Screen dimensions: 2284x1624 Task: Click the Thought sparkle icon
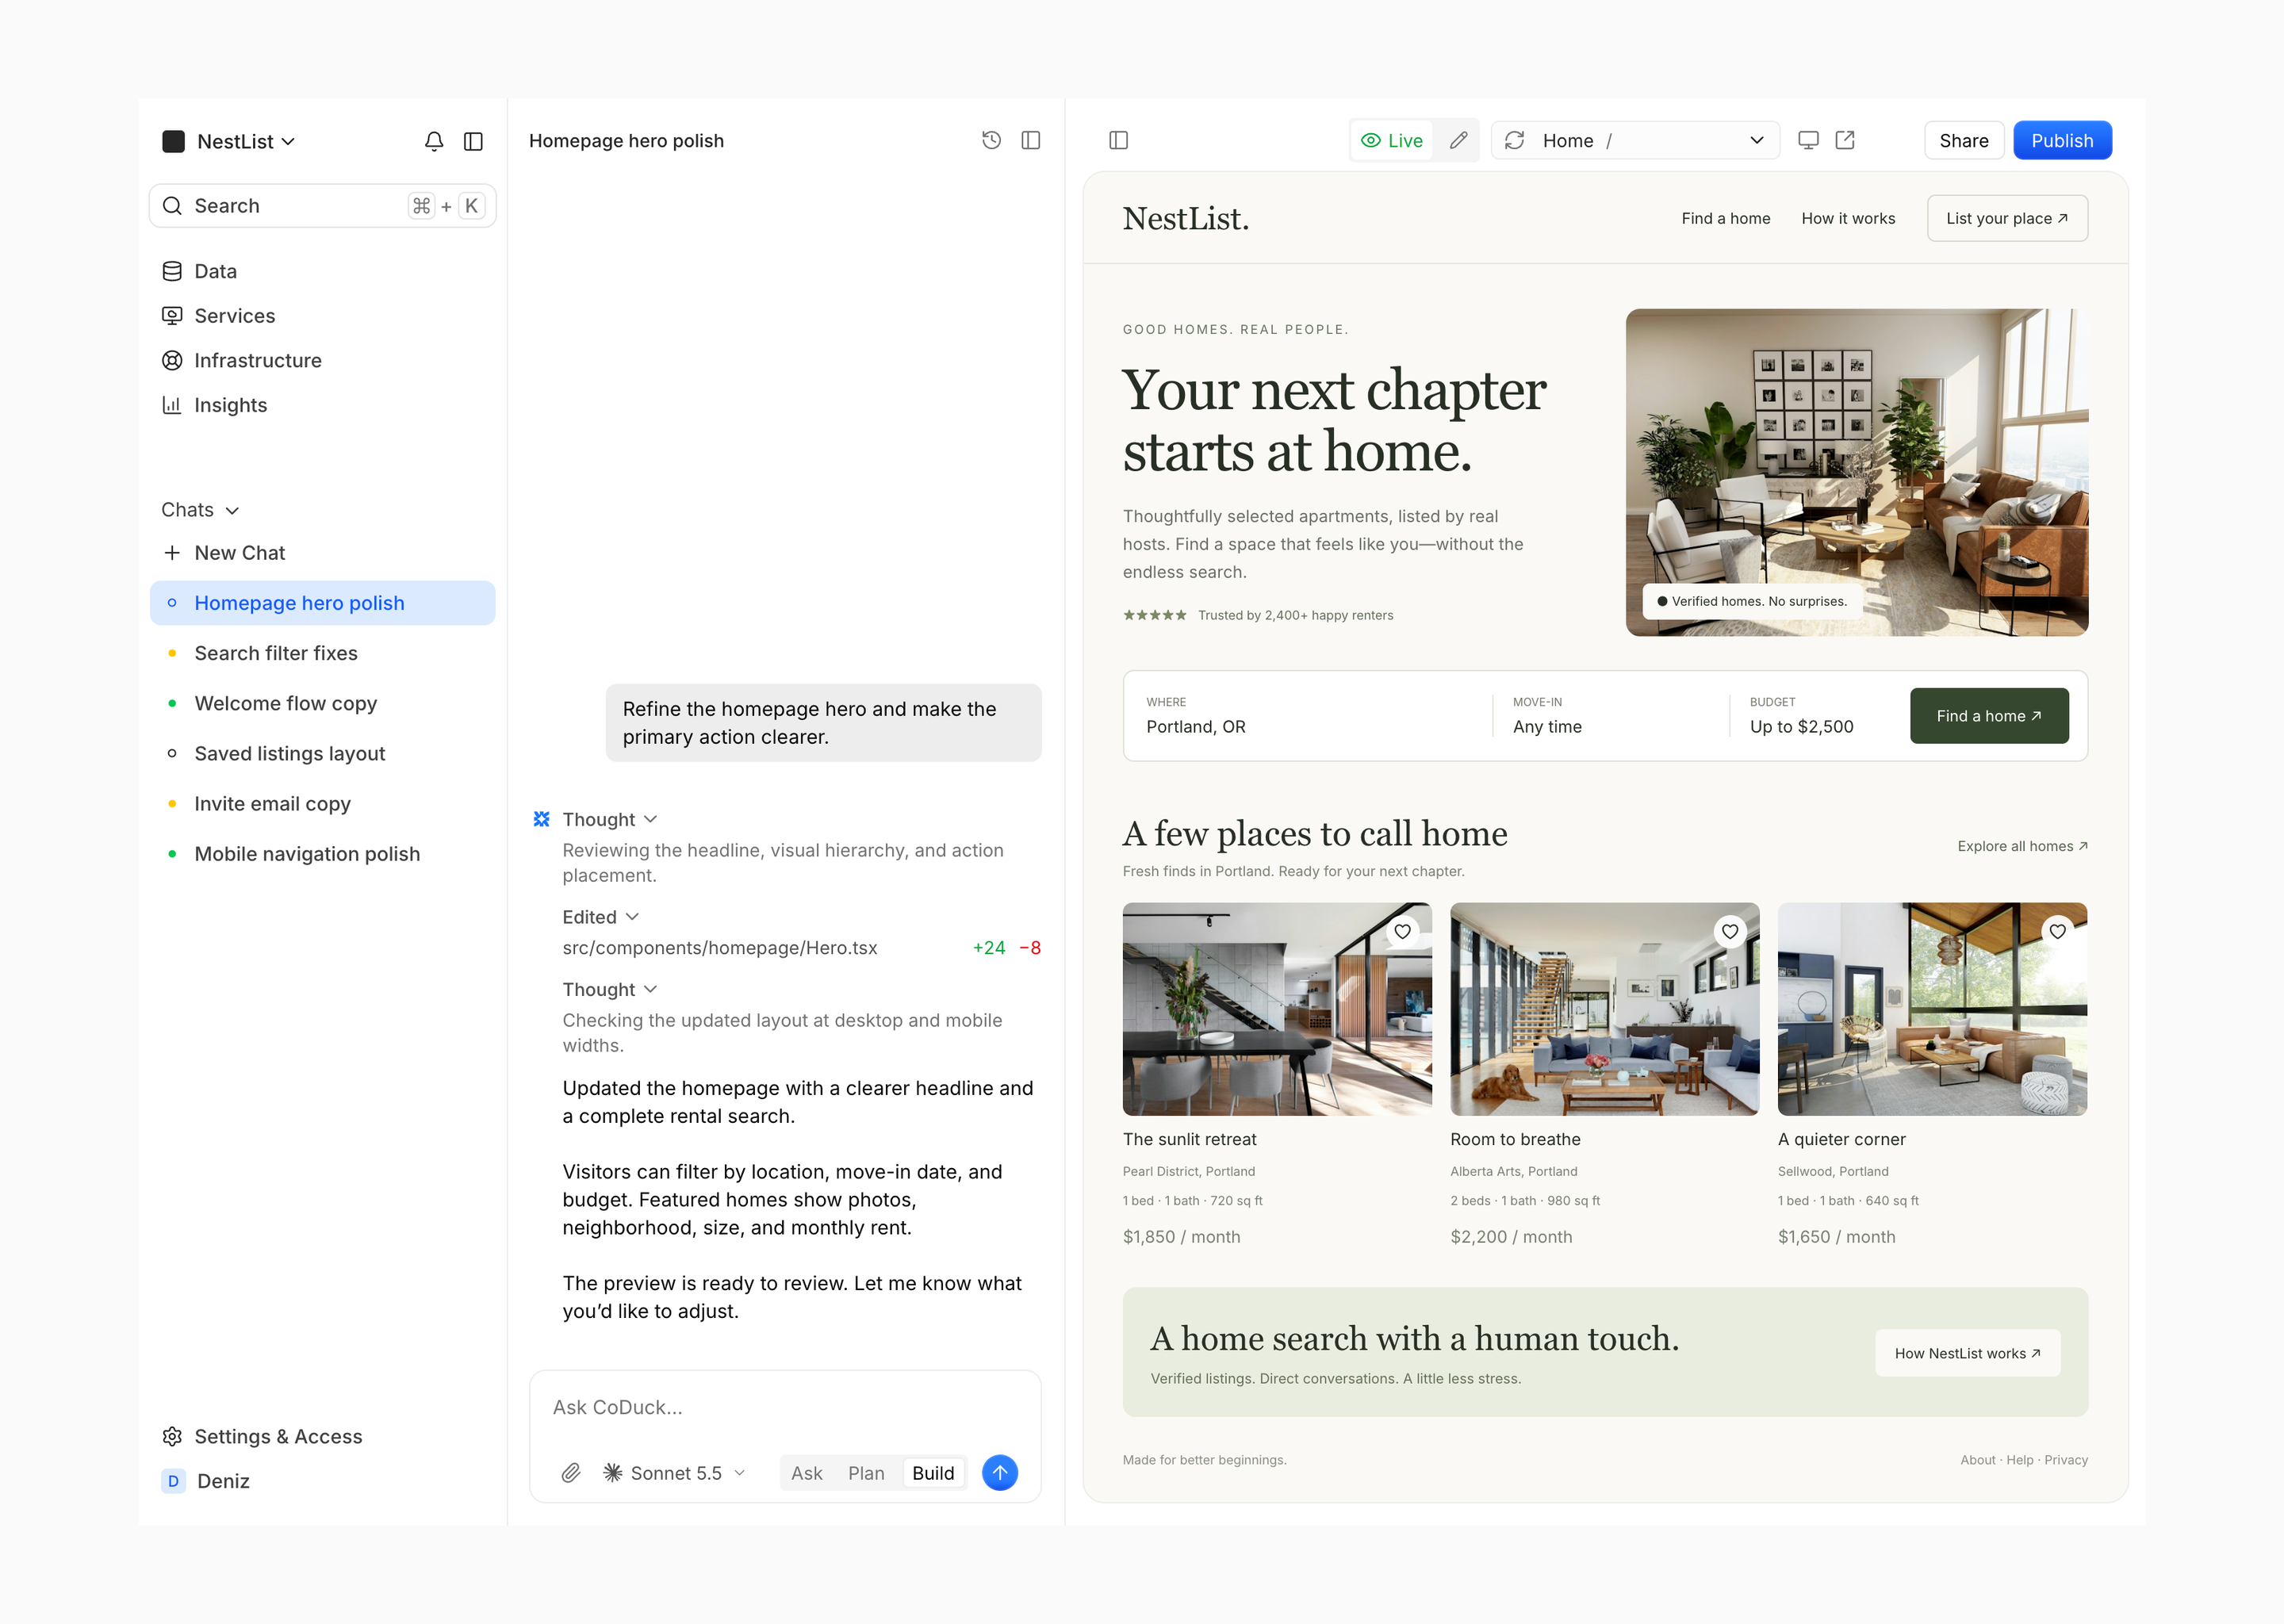pos(541,819)
